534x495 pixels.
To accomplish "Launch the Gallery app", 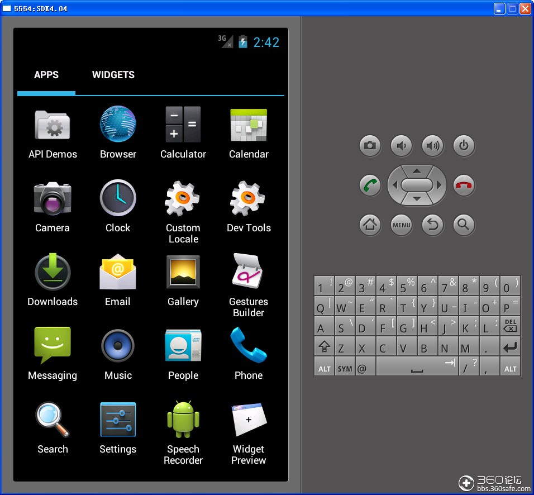I will tap(183, 280).
